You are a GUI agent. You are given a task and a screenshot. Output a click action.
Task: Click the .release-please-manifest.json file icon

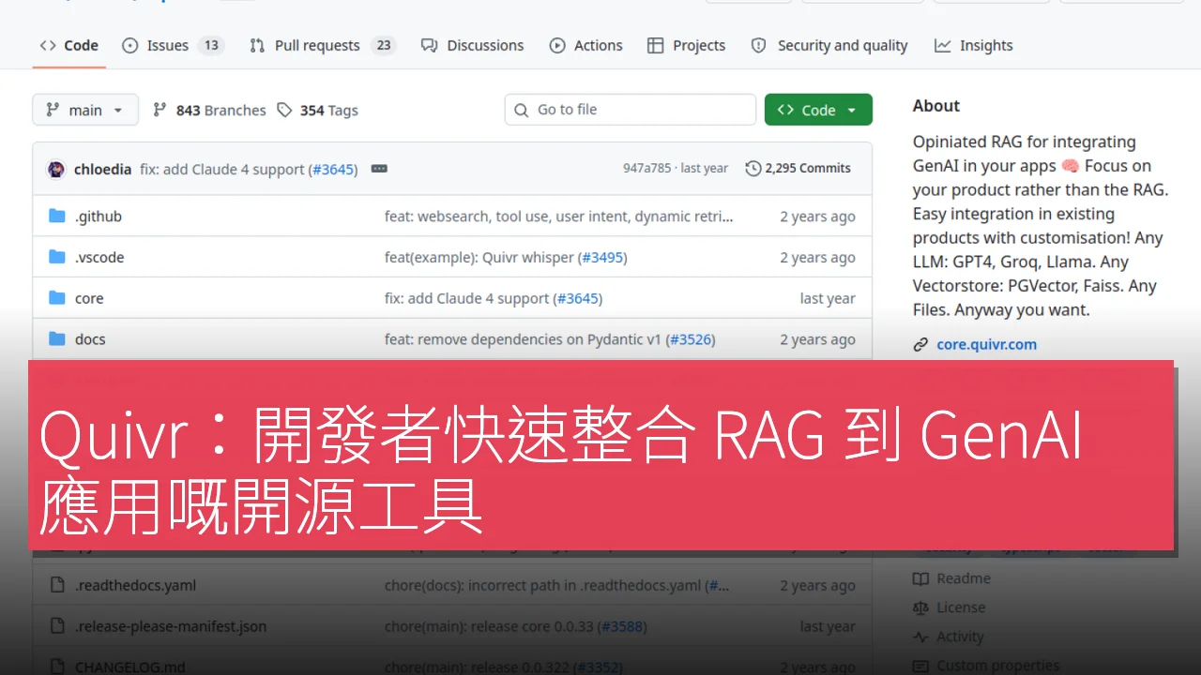tap(57, 626)
